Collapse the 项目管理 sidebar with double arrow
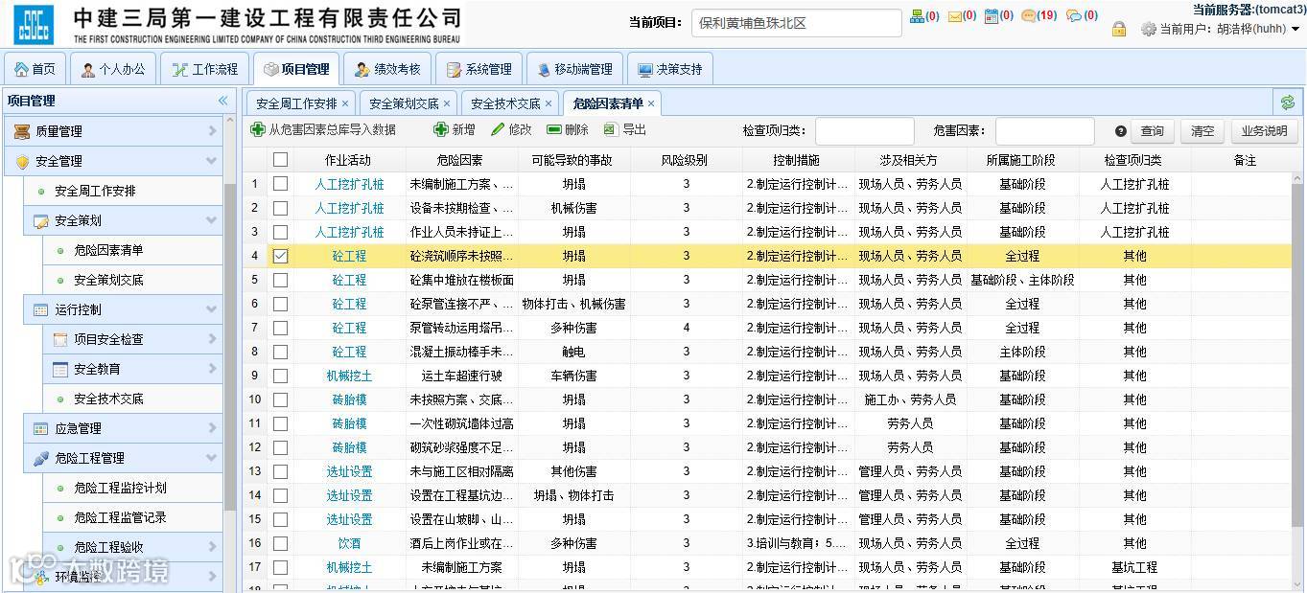Screen dimensions: 1307x593 coord(222,101)
